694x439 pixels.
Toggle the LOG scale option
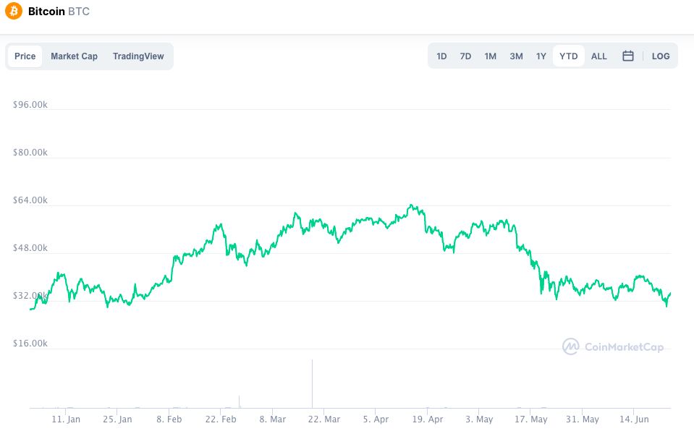(661, 56)
